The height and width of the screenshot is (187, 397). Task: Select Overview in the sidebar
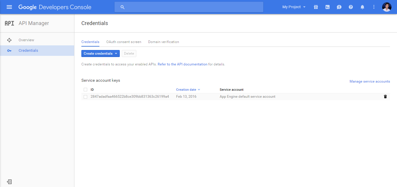(x=37, y=40)
